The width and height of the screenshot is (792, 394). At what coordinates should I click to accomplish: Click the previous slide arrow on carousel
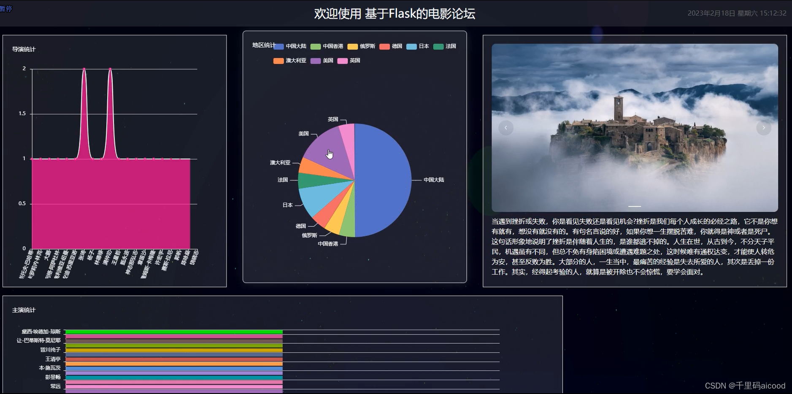point(506,128)
